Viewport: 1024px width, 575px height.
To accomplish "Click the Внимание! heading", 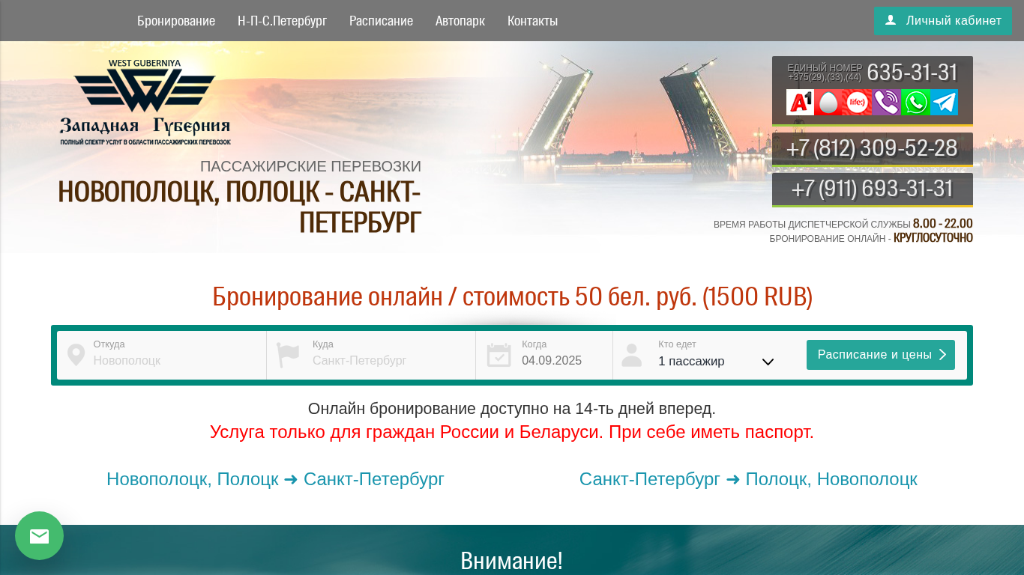I will [x=511, y=560].
